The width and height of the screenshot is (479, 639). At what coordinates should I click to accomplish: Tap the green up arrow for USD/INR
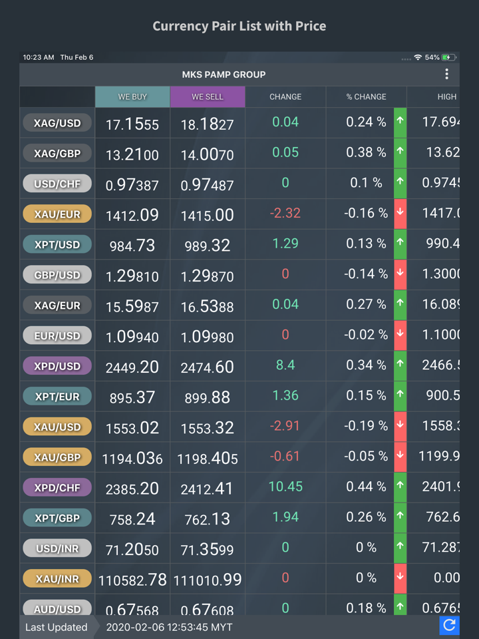(400, 548)
